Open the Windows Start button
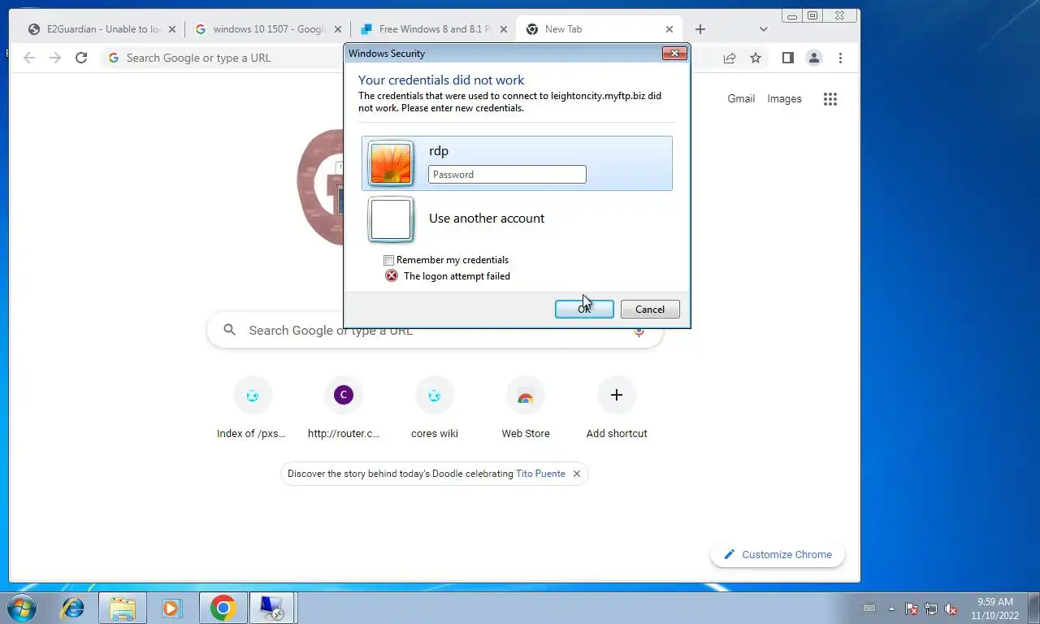Viewport: 1040px width, 624px height. pos(21,608)
